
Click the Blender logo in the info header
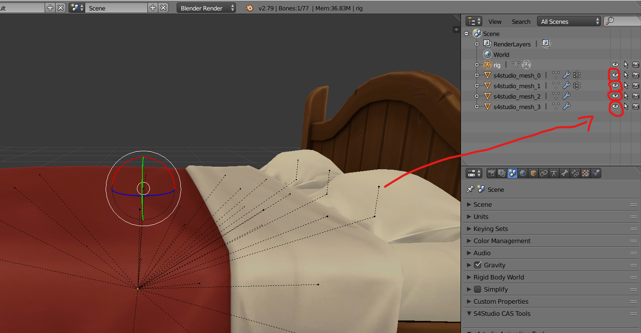tap(249, 8)
